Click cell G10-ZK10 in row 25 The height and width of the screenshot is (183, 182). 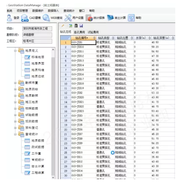coord(84,153)
